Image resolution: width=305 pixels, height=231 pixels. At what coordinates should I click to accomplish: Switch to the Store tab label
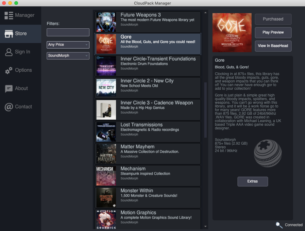21,34
